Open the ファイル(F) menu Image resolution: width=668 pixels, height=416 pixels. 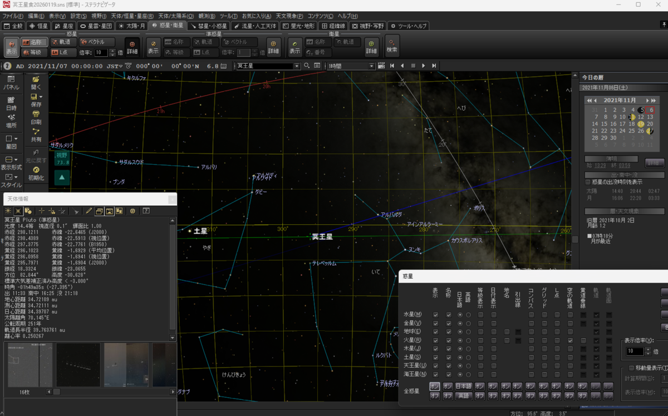(x=13, y=16)
